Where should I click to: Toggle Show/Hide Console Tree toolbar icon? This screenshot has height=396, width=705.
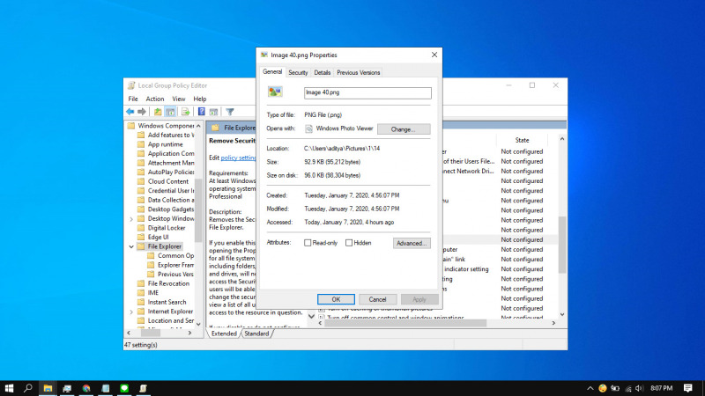170,112
